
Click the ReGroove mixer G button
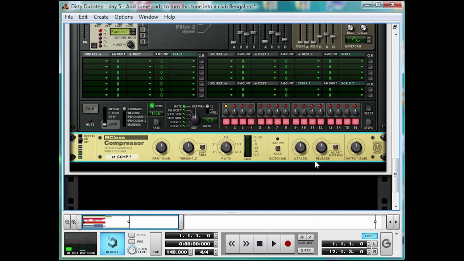(386, 244)
